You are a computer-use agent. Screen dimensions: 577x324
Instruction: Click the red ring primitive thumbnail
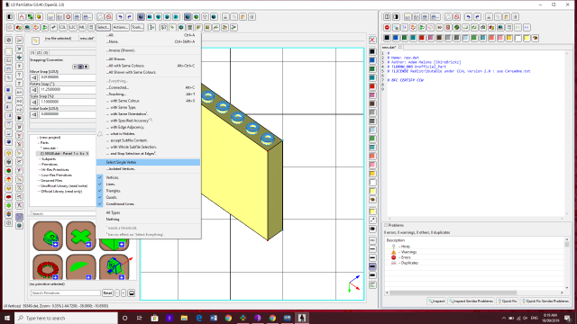pos(48,267)
